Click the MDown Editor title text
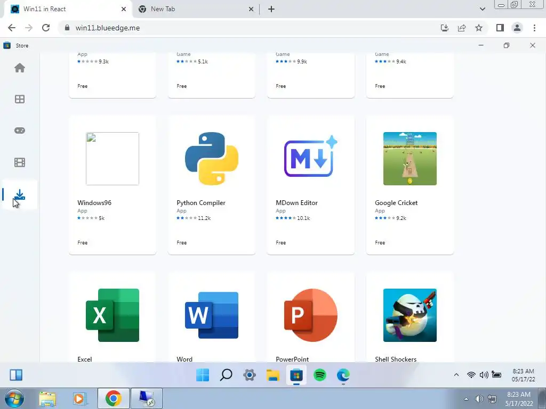Image resolution: width=546 pixels, height=409 pixels. click(x=296, y=203)
